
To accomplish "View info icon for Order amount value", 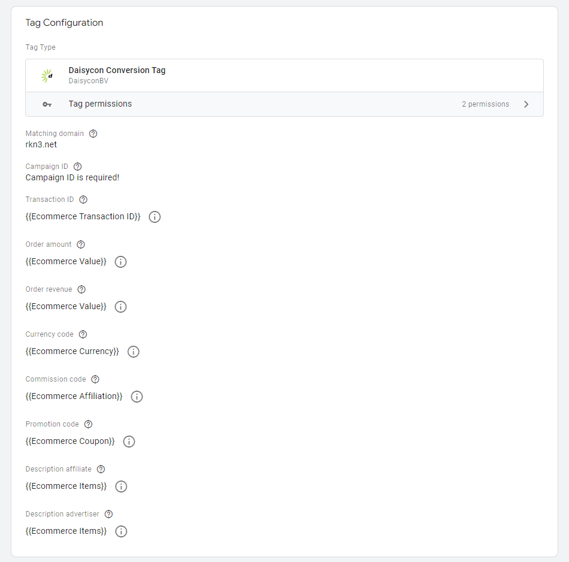I will point(120,262).
